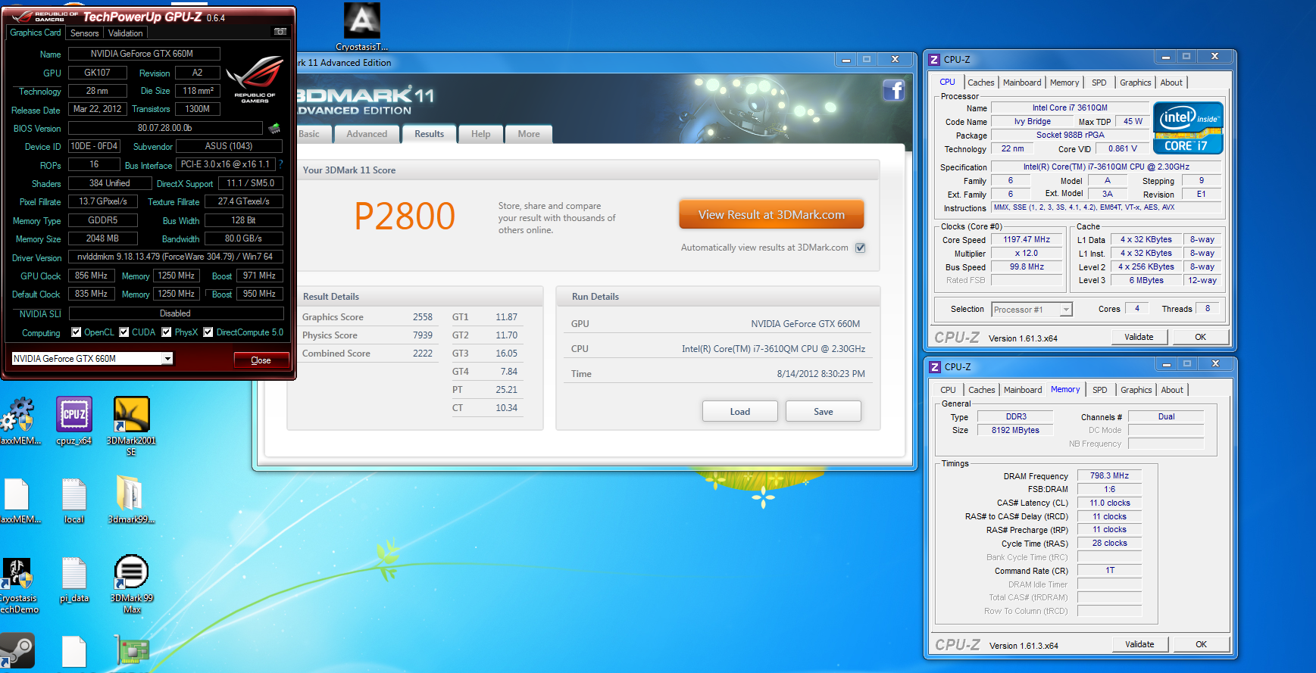Open the SPD tab in the upper CPU-Z window
The height and width of the screenshot is (673, 1316).
click(x=1099, y=83)
